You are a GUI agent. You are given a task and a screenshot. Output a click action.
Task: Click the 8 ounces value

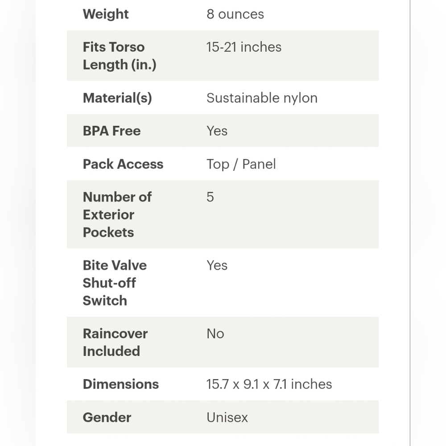point(235,14)
